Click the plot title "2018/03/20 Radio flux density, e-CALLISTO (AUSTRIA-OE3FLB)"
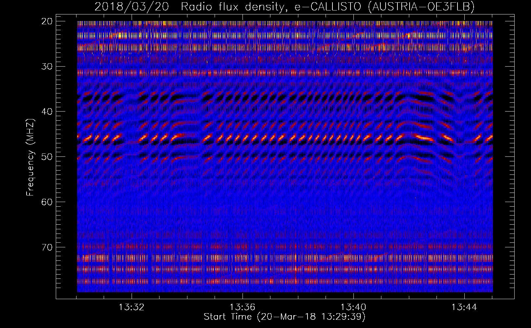This screenshot has height=328, width=531. [x=285, y=7]
